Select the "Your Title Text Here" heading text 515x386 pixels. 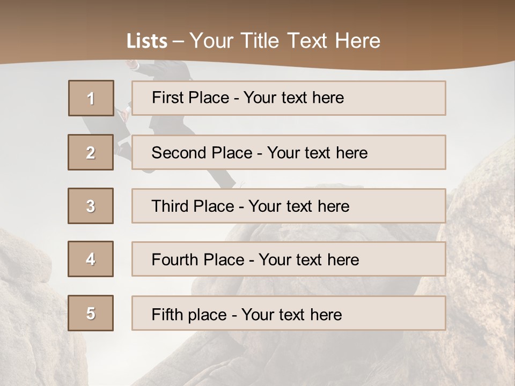click(285, 41)
